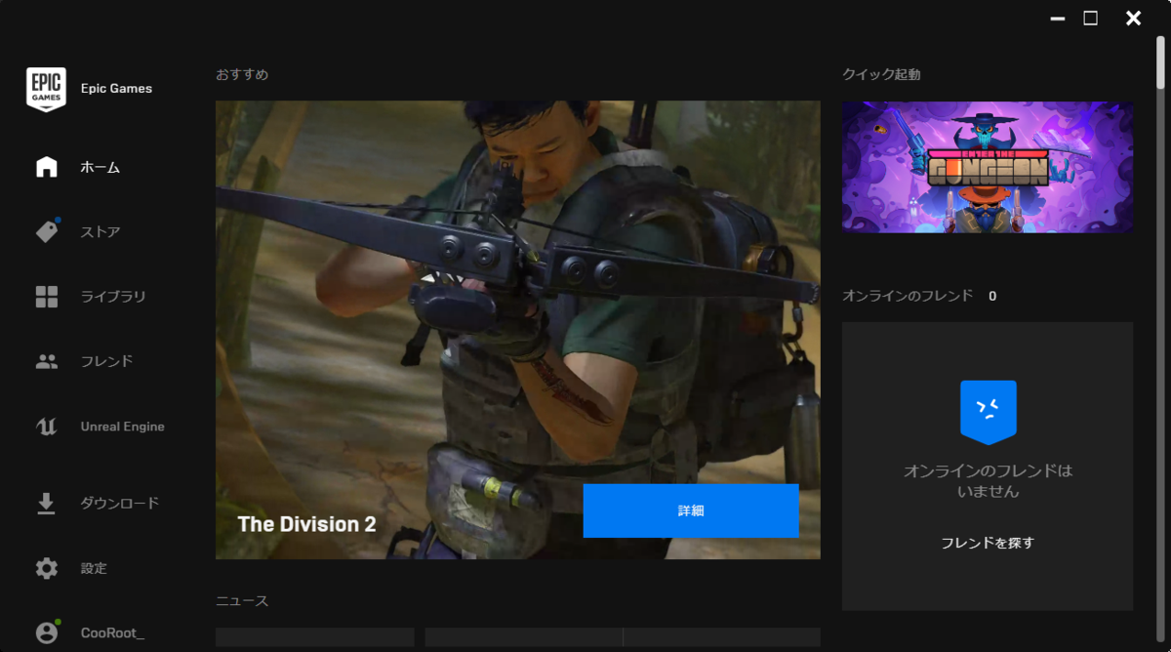Close the Epic Games launcher window
The image size is (1171, 652).
(x=1133, y=19)
